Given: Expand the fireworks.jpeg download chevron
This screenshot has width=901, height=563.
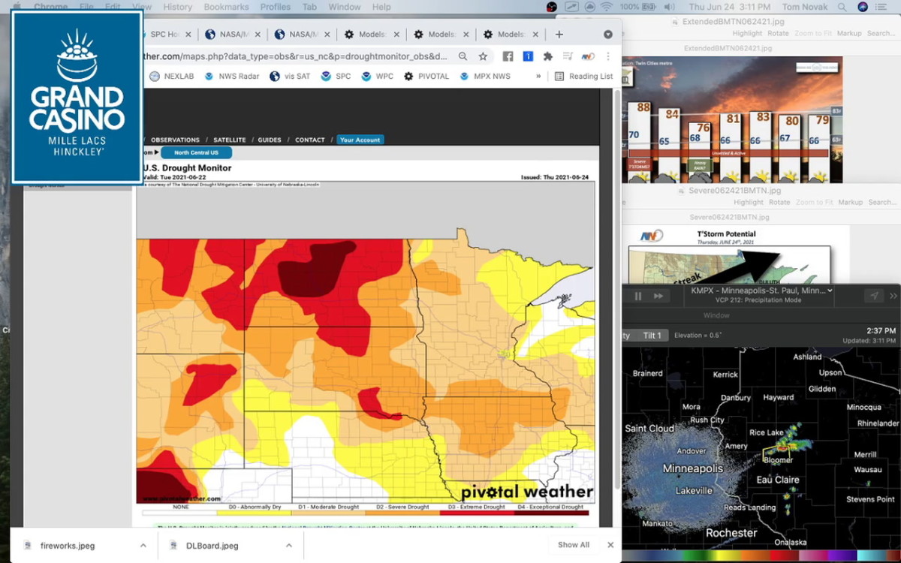Looking at the screenshot, I should (x=142, y=545).
